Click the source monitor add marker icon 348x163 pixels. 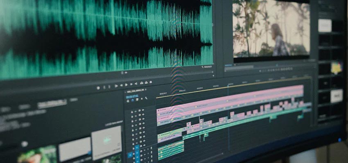click(x=97, y=87)
